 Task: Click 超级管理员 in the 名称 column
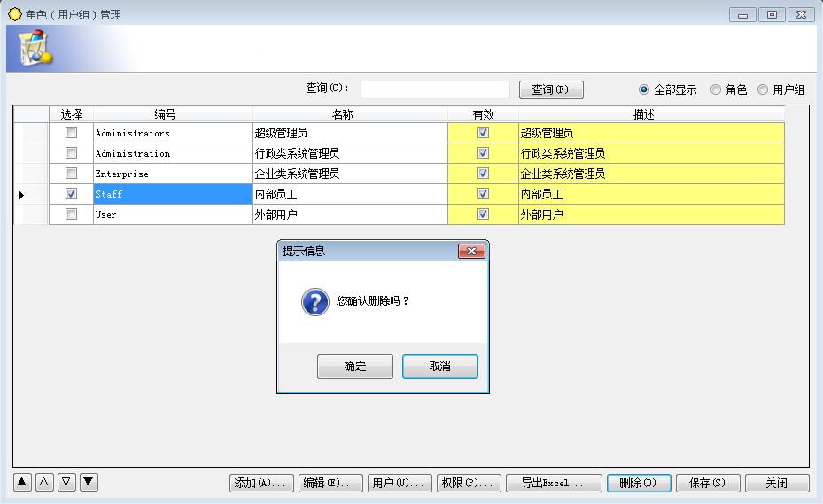[x=350, y=133]
